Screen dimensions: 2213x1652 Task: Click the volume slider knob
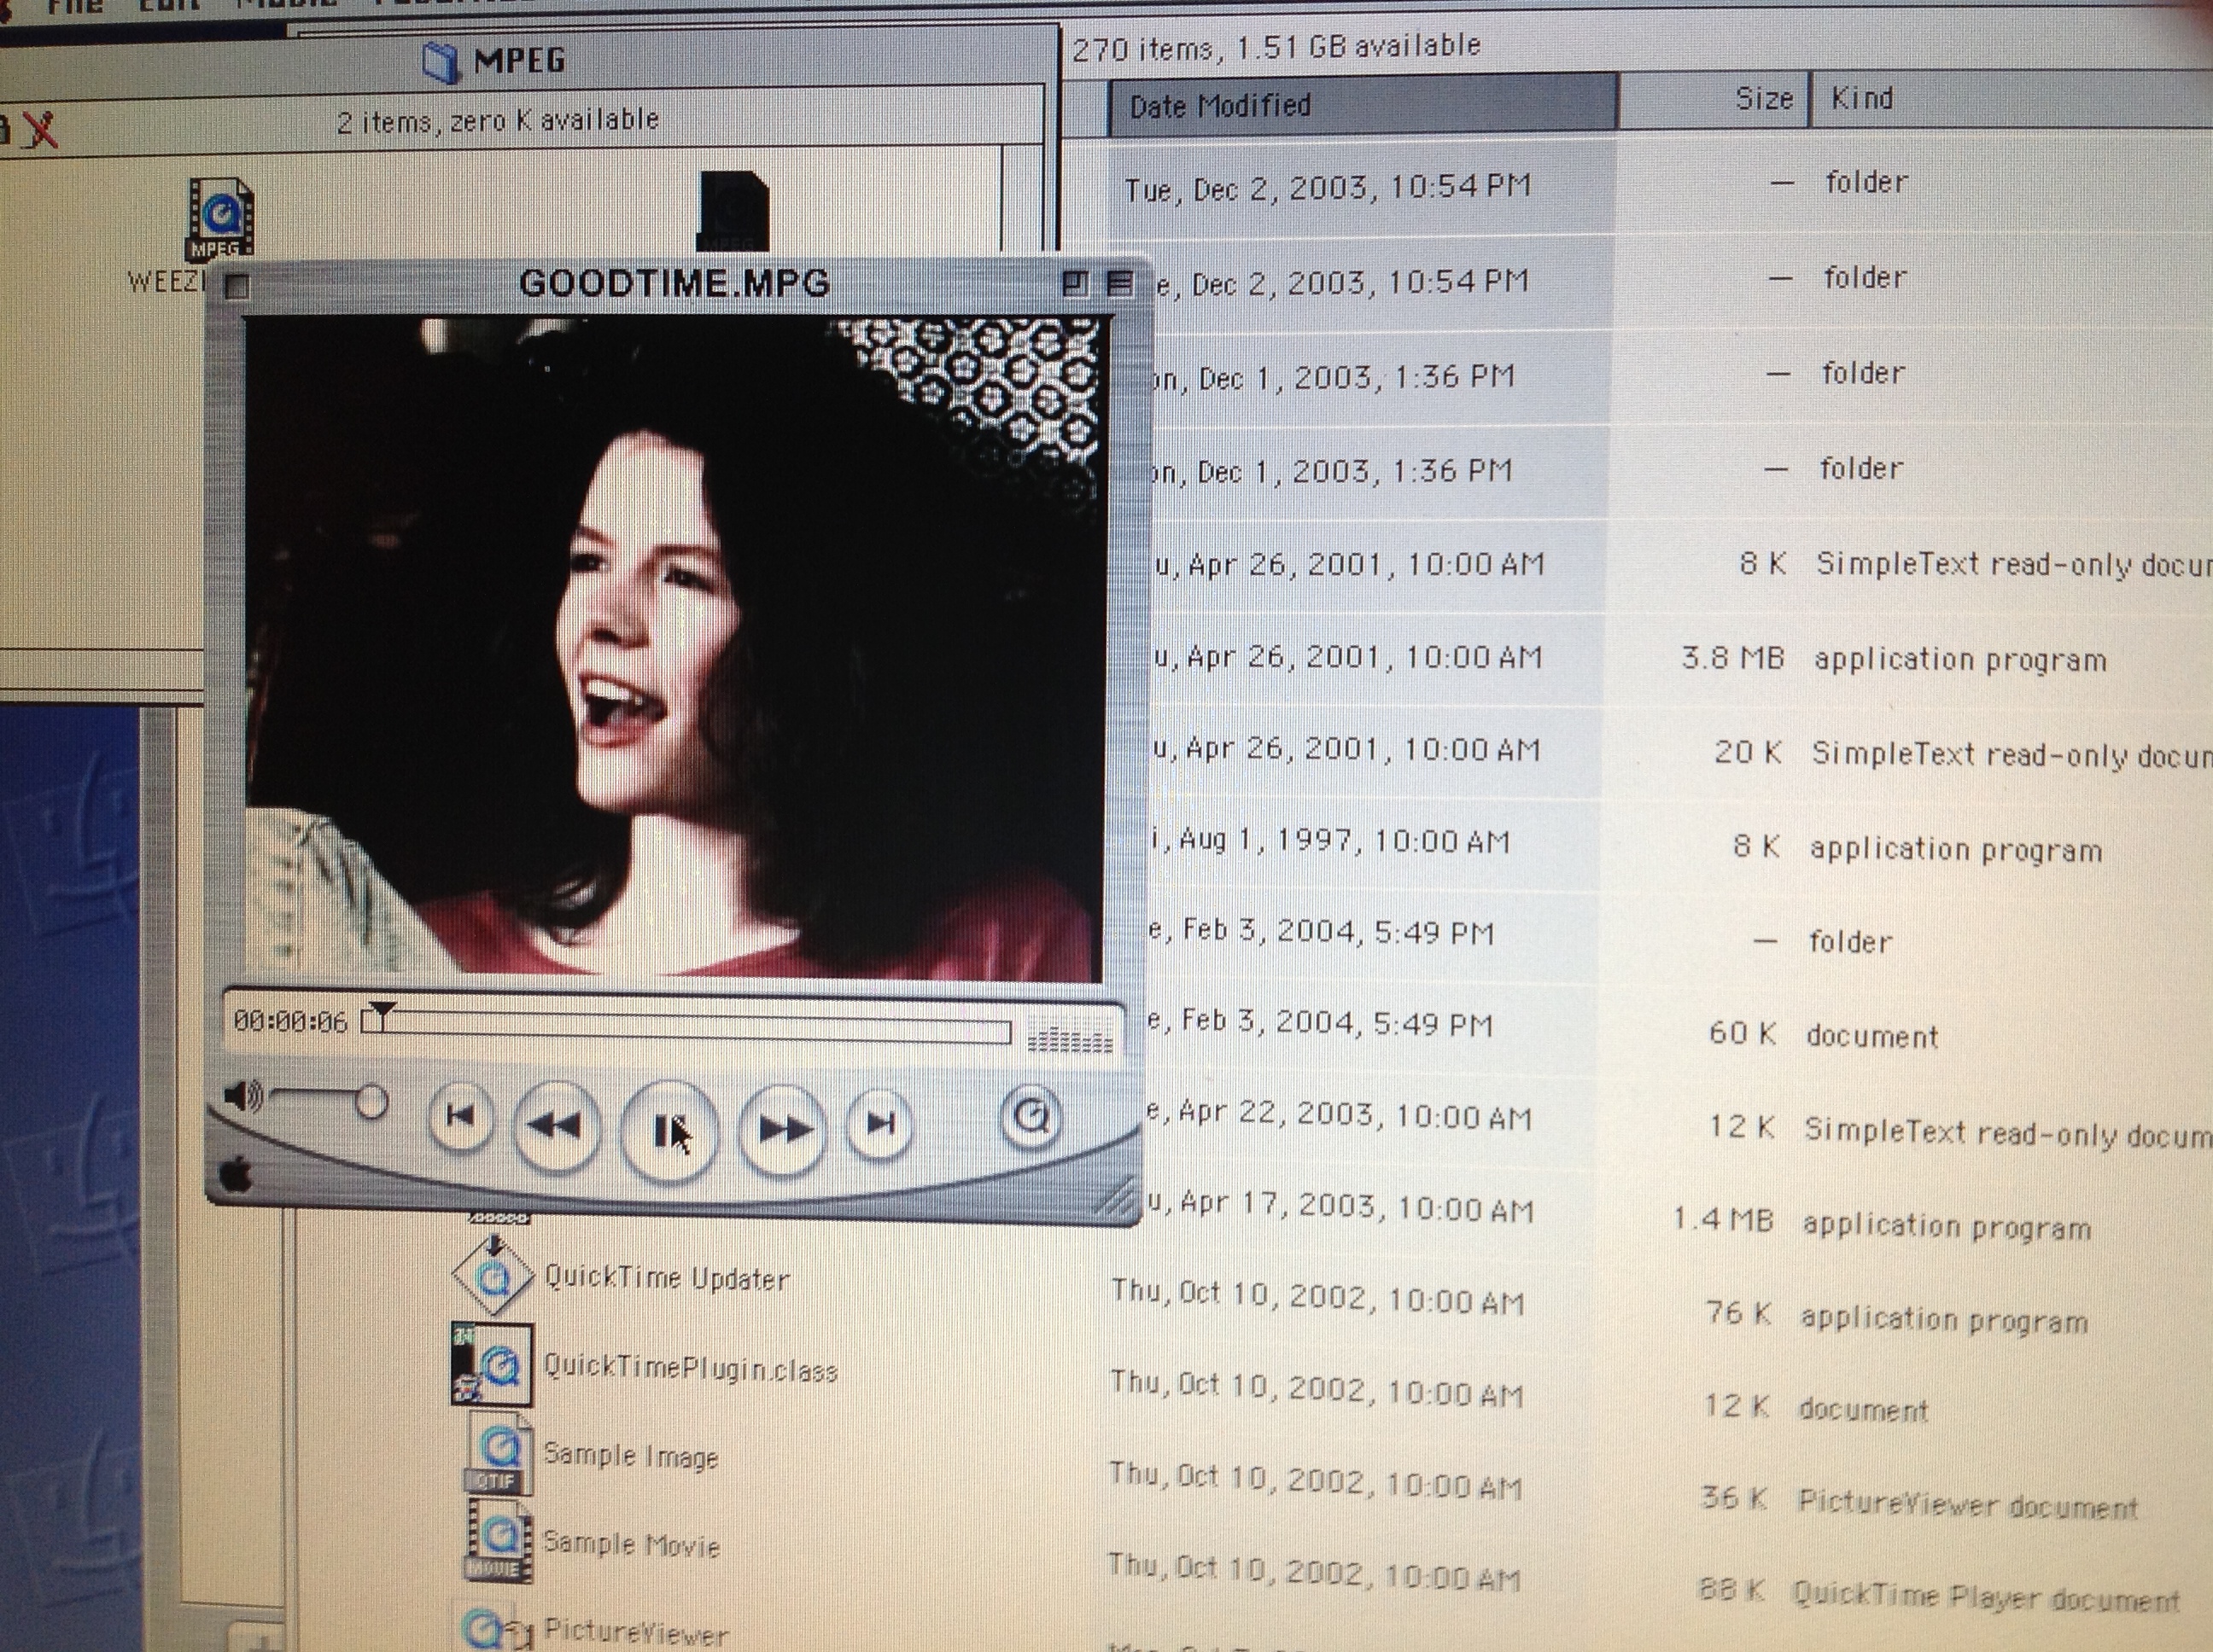(371, 1102)
